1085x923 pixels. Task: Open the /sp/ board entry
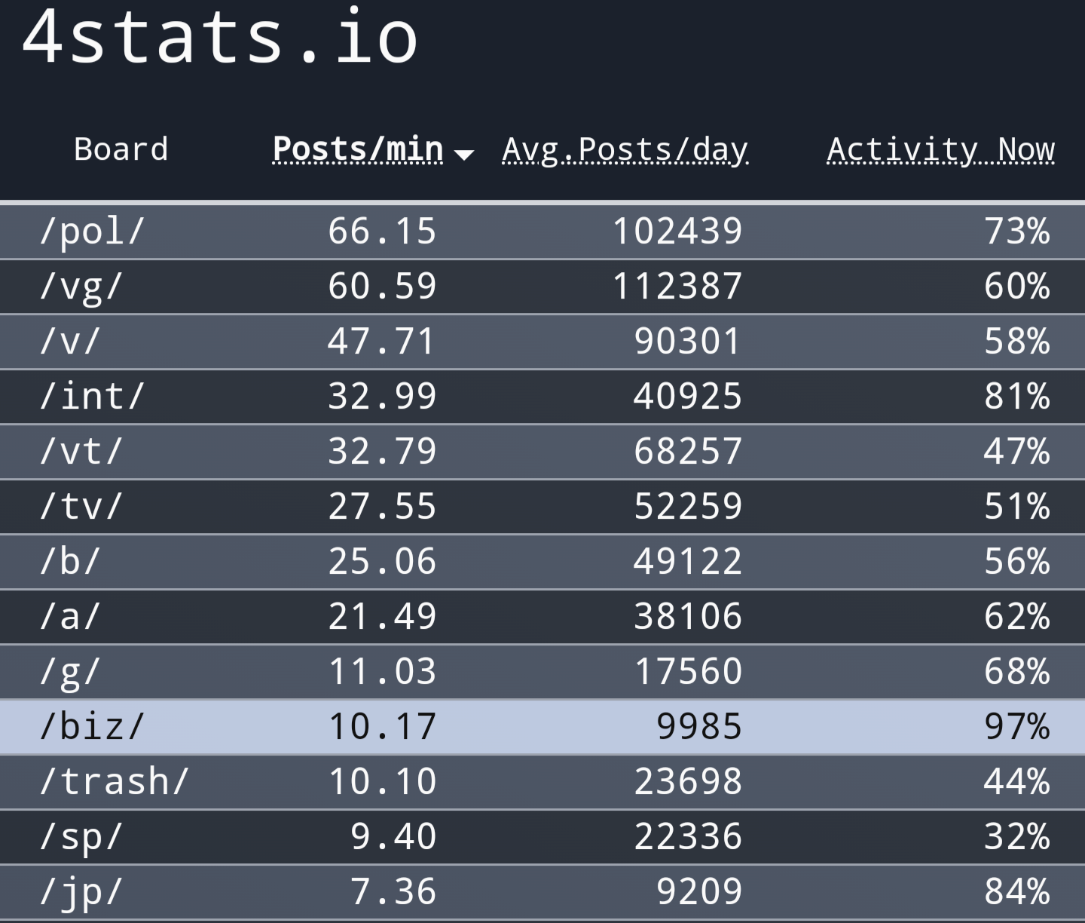click(x=542, y=837)
